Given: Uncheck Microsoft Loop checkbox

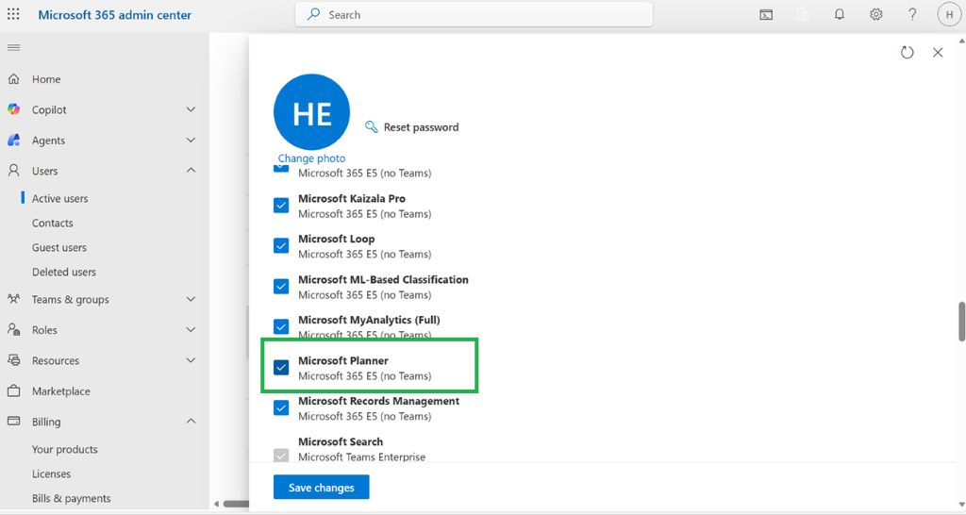Looking at the screenshot, I should (x=281, y=246).
